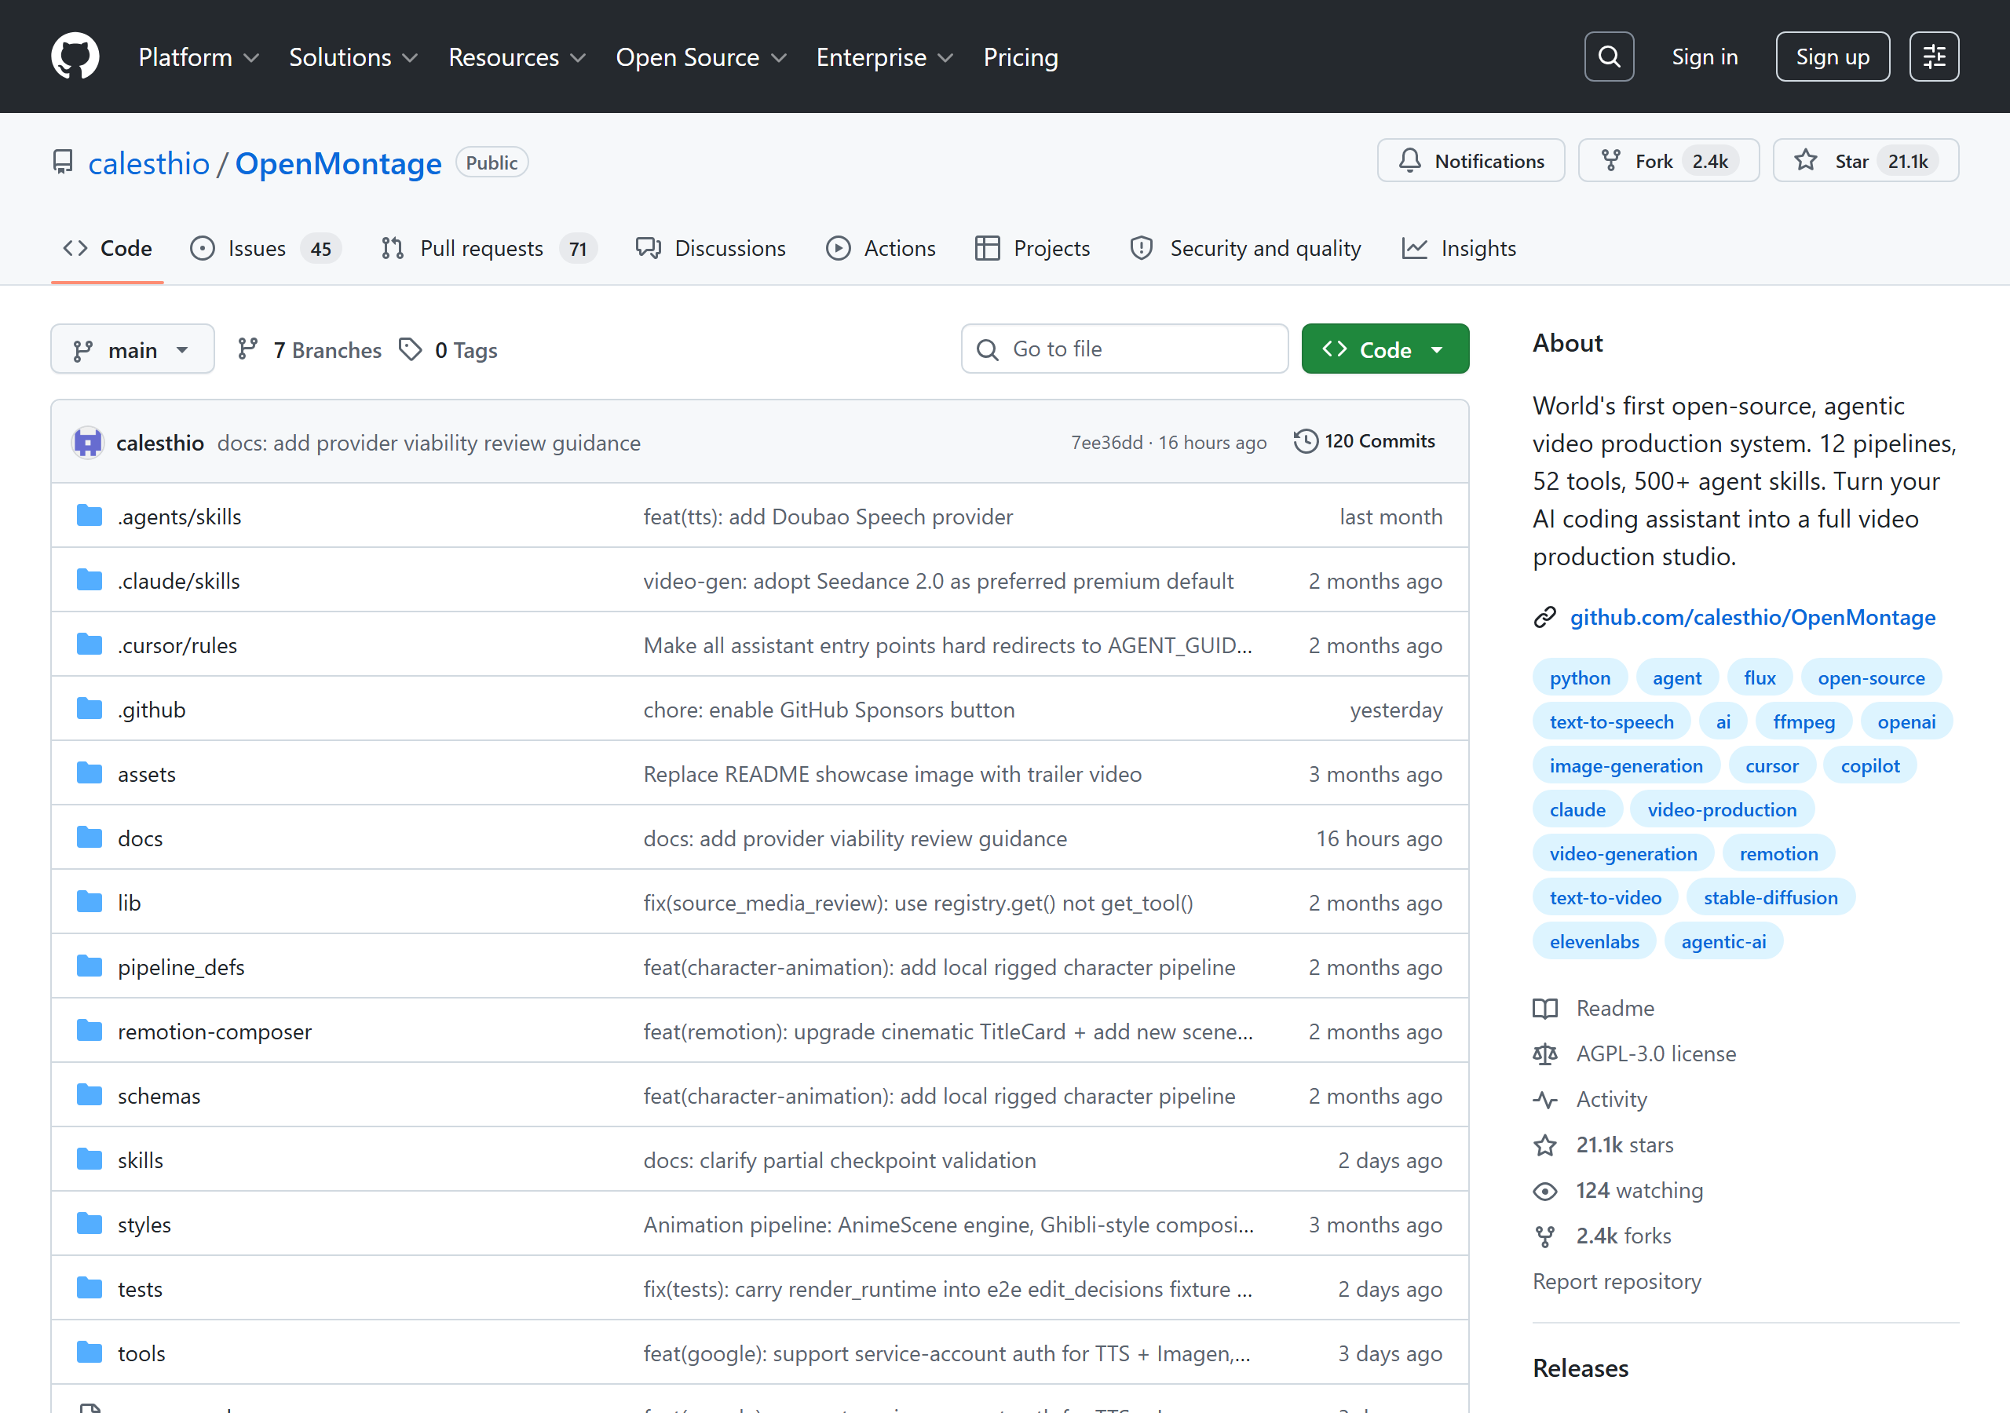Click the stable-diffusion topic tag
The height and width of the screenshot is (1413, 2010).
1770,897
